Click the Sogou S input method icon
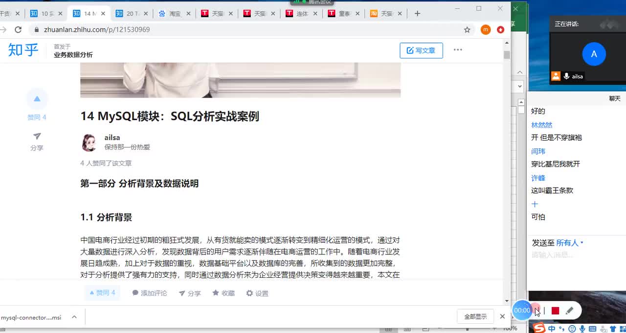Viewport: 626px width, 333px height. pyautogui.click(x=539, y=328)
